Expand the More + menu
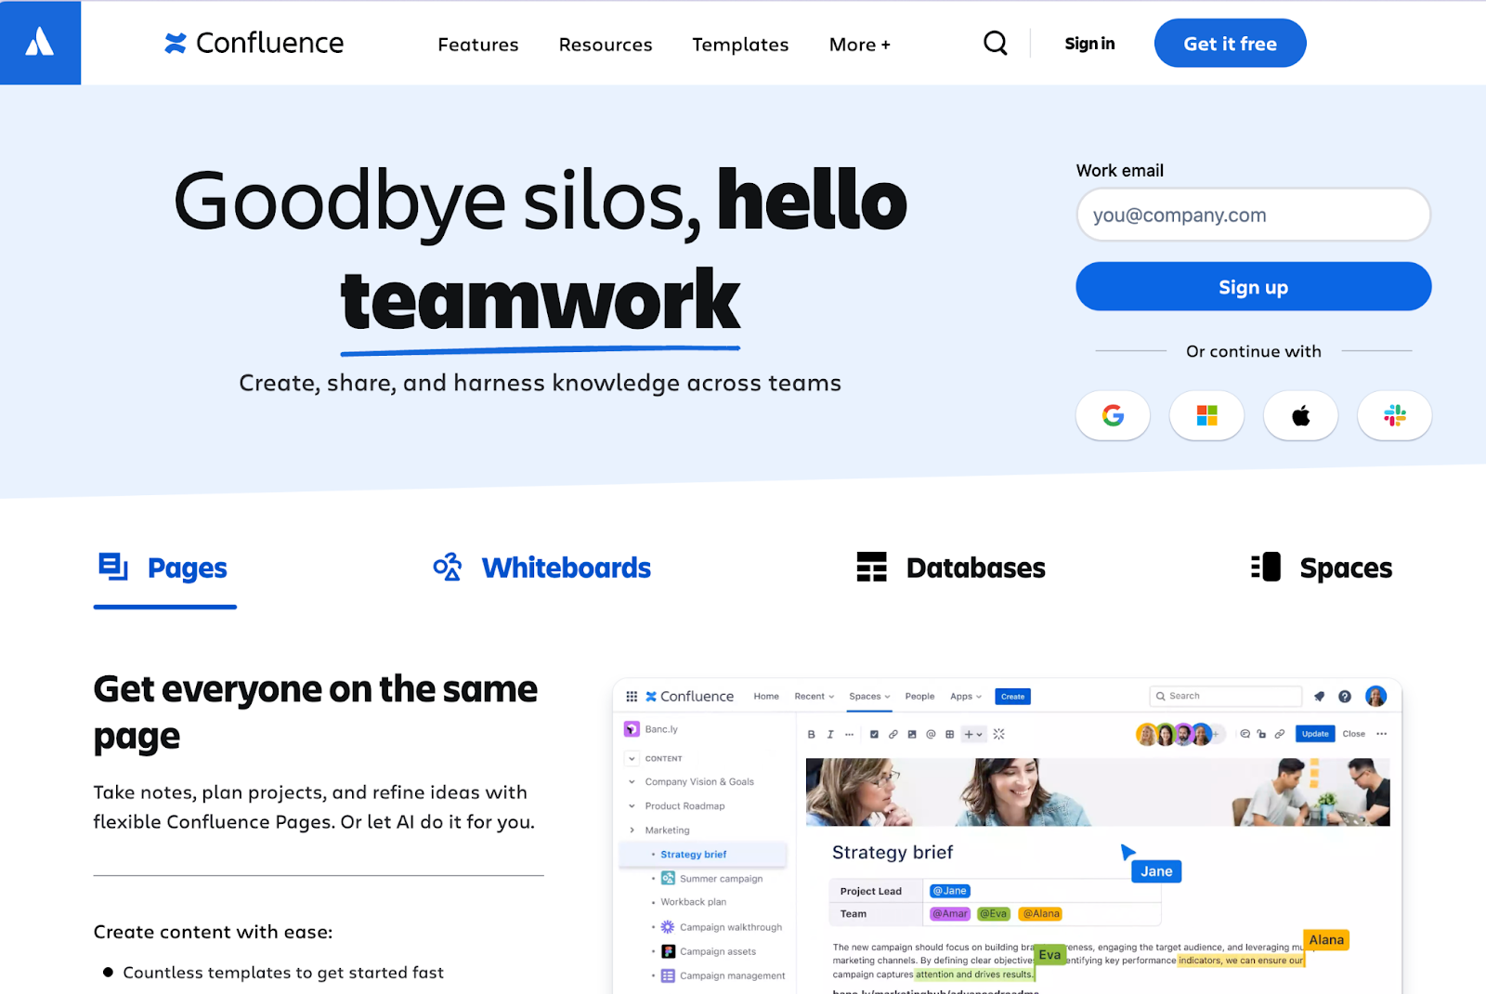 click(859, 45)
